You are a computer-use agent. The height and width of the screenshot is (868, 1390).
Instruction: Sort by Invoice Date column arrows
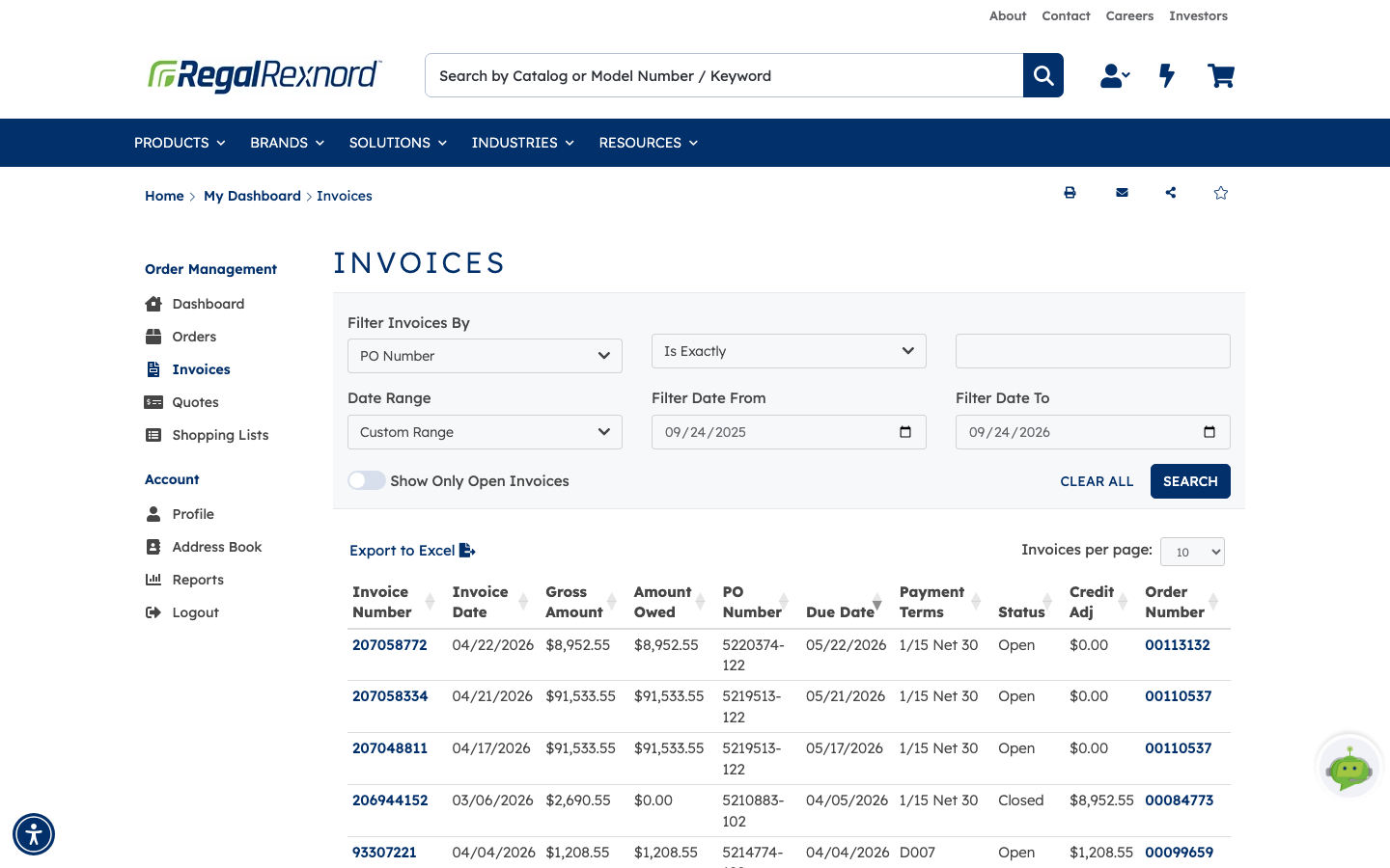(523, 602)
